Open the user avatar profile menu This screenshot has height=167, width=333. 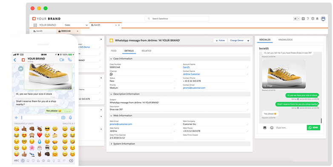[323, 19]
